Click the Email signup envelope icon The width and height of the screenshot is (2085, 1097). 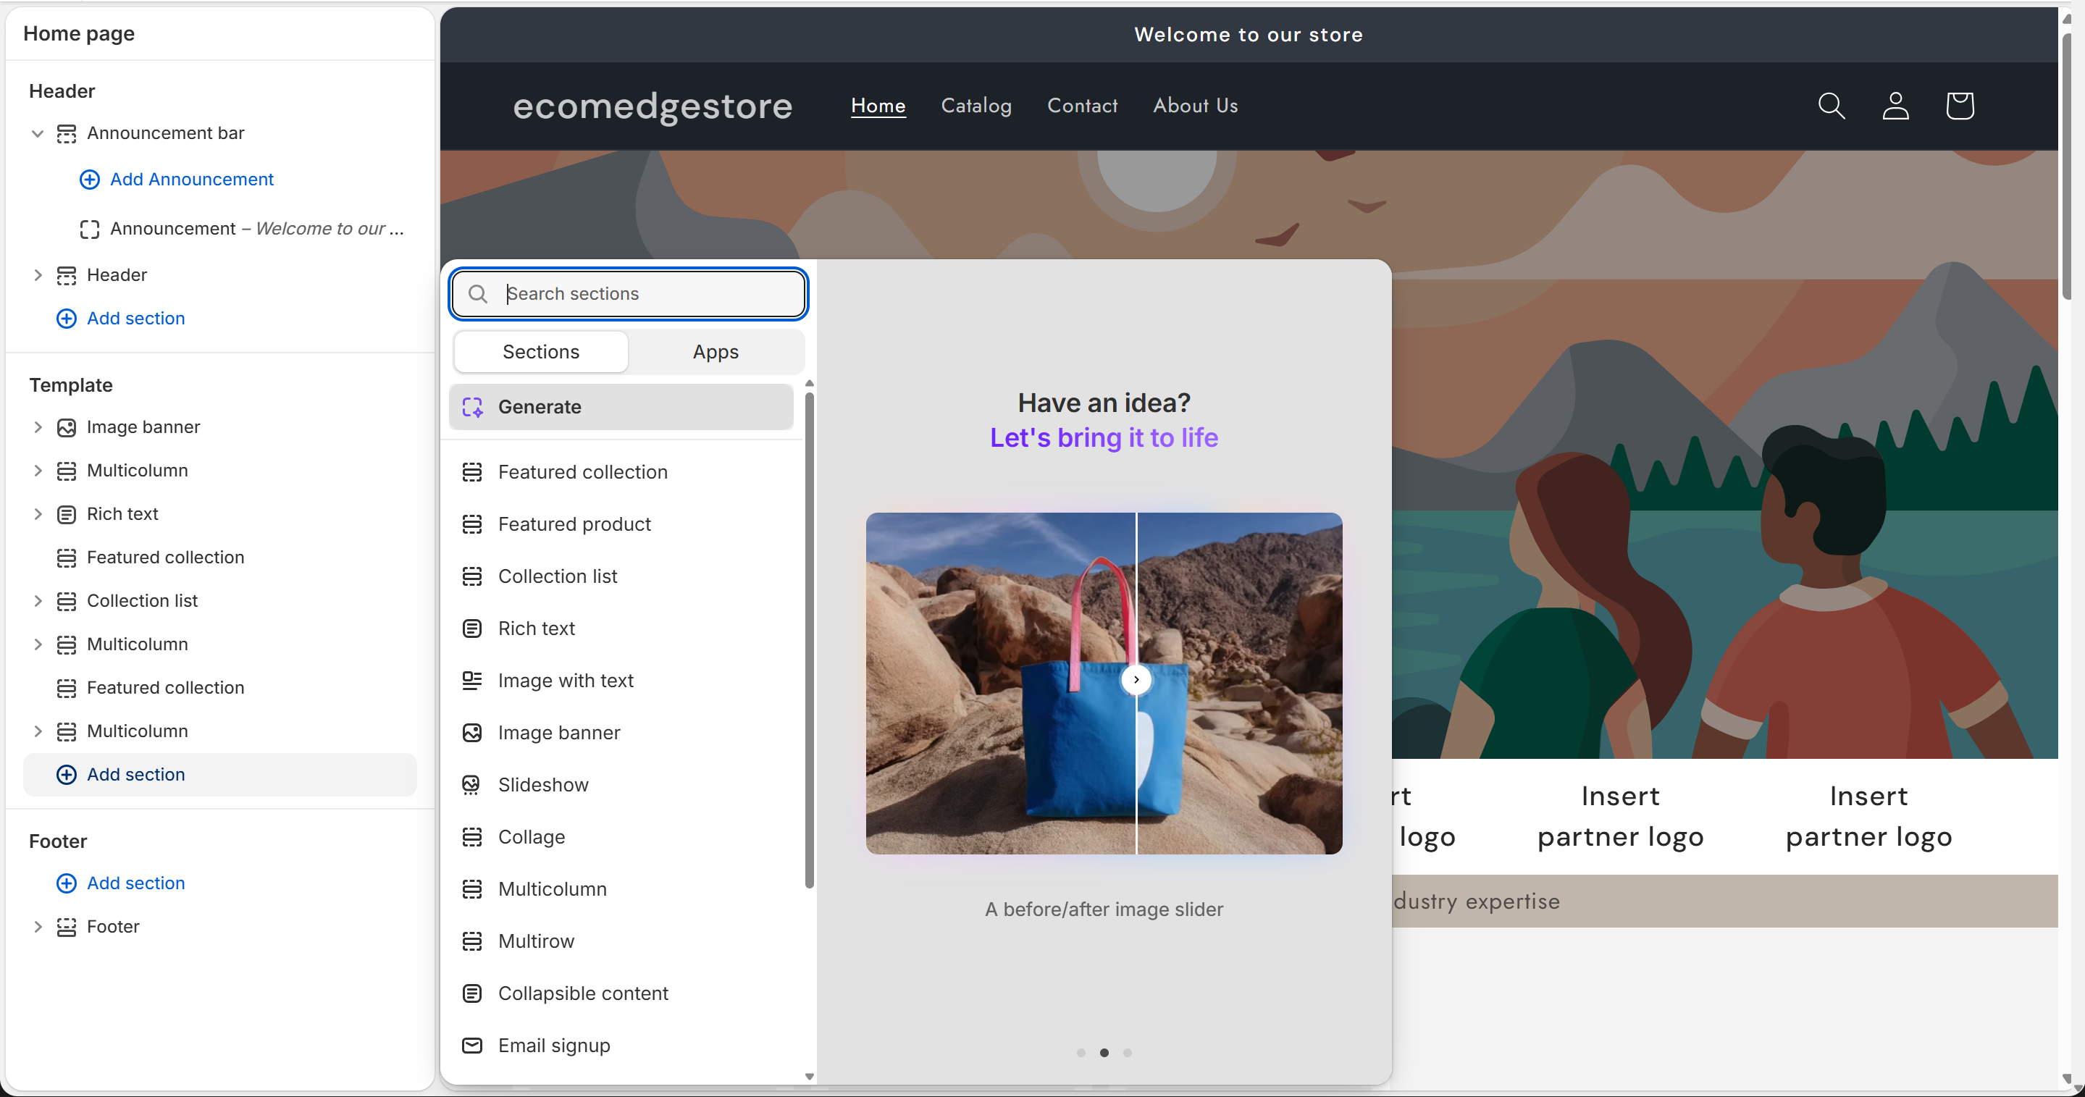pos(473,1045)
